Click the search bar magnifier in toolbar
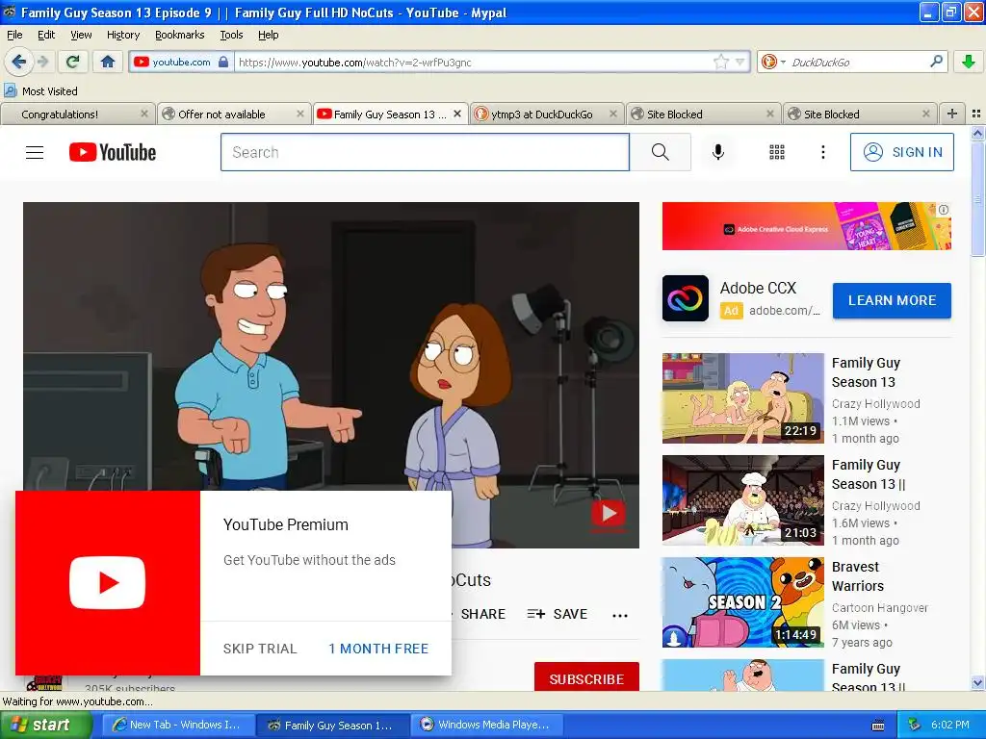Screen dimensions: 986x739 tap(936, 62)
